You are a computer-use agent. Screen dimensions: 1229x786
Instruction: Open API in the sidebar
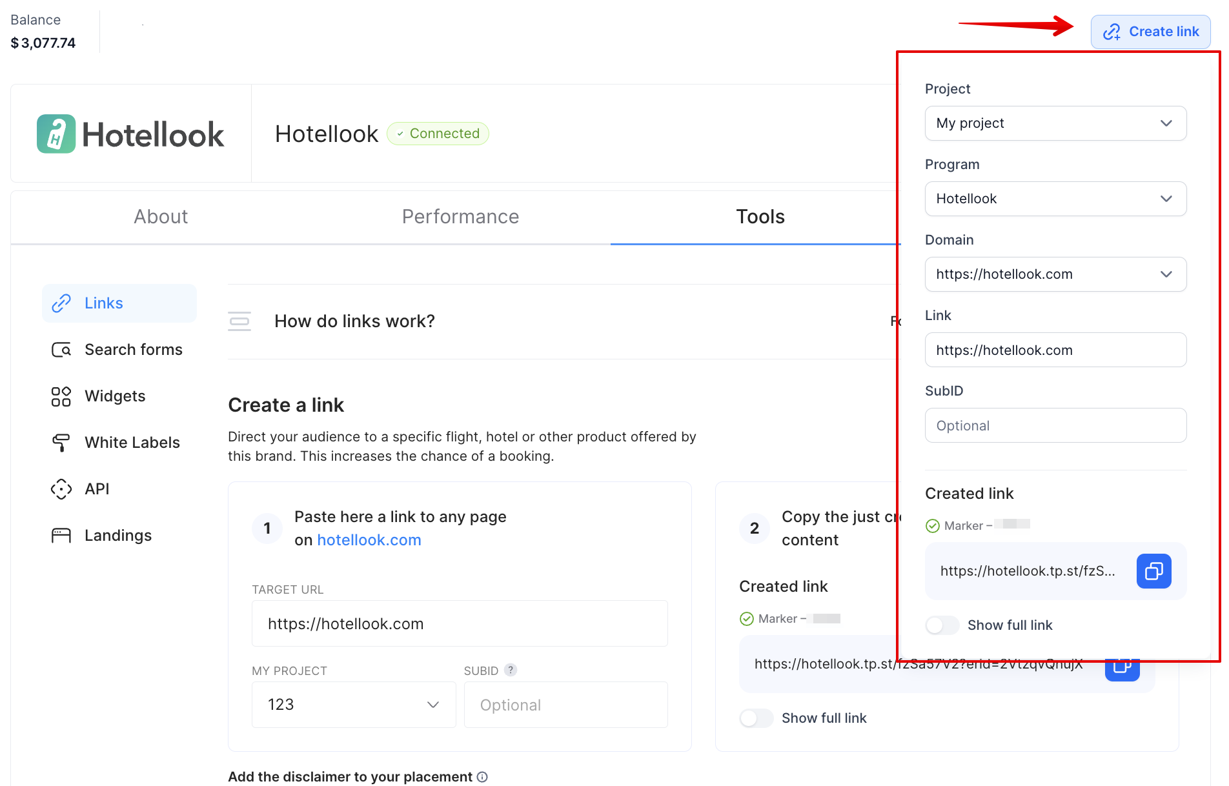119,489
